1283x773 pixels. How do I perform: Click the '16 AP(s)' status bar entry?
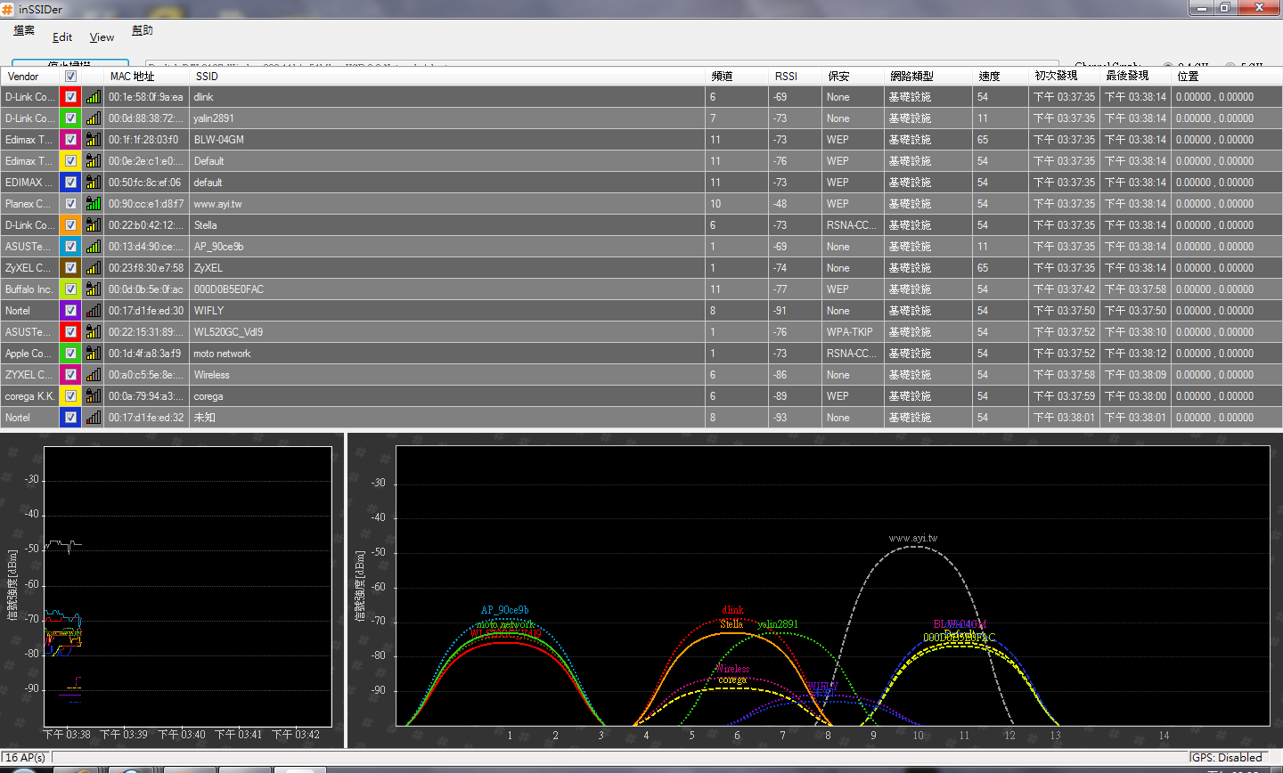[x=26, y=757]
